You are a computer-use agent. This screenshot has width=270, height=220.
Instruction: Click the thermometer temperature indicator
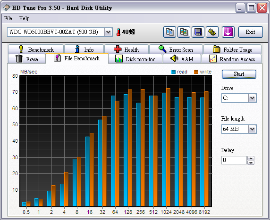pyautogui.click(x=125, y=32)
